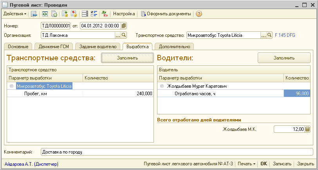Click the calendar icon beside the date
This screenshot has height=170, width=318.
coord(124,26)
